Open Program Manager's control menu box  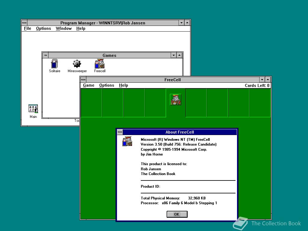[24, 23]
